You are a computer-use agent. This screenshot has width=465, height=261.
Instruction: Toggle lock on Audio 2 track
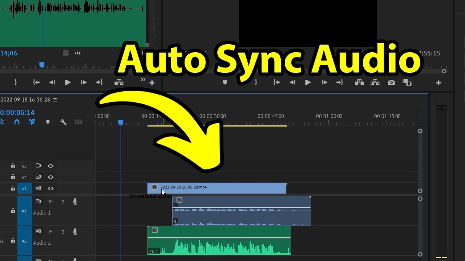click(13, 241)
